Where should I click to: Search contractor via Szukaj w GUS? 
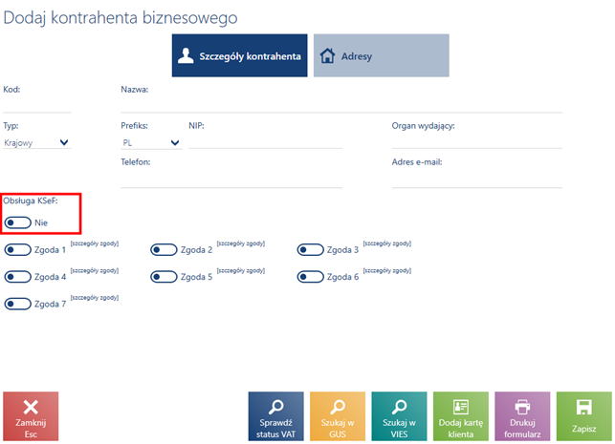[x=337, y=416]
